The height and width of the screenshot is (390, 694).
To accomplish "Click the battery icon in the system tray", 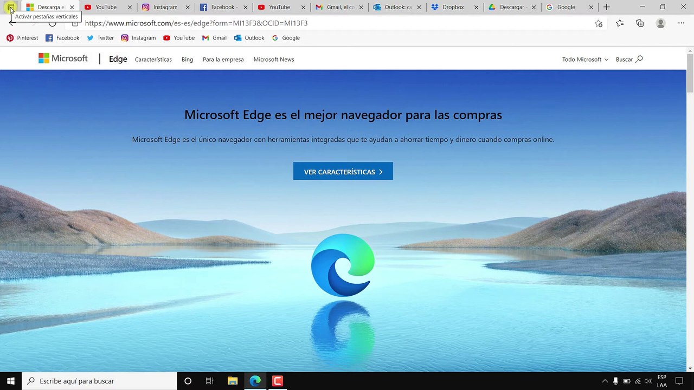I will click(x=627, y=381).
